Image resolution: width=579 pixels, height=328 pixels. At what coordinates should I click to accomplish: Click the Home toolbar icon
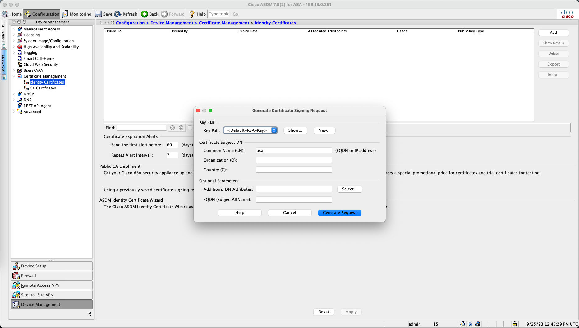coord(5,14)
